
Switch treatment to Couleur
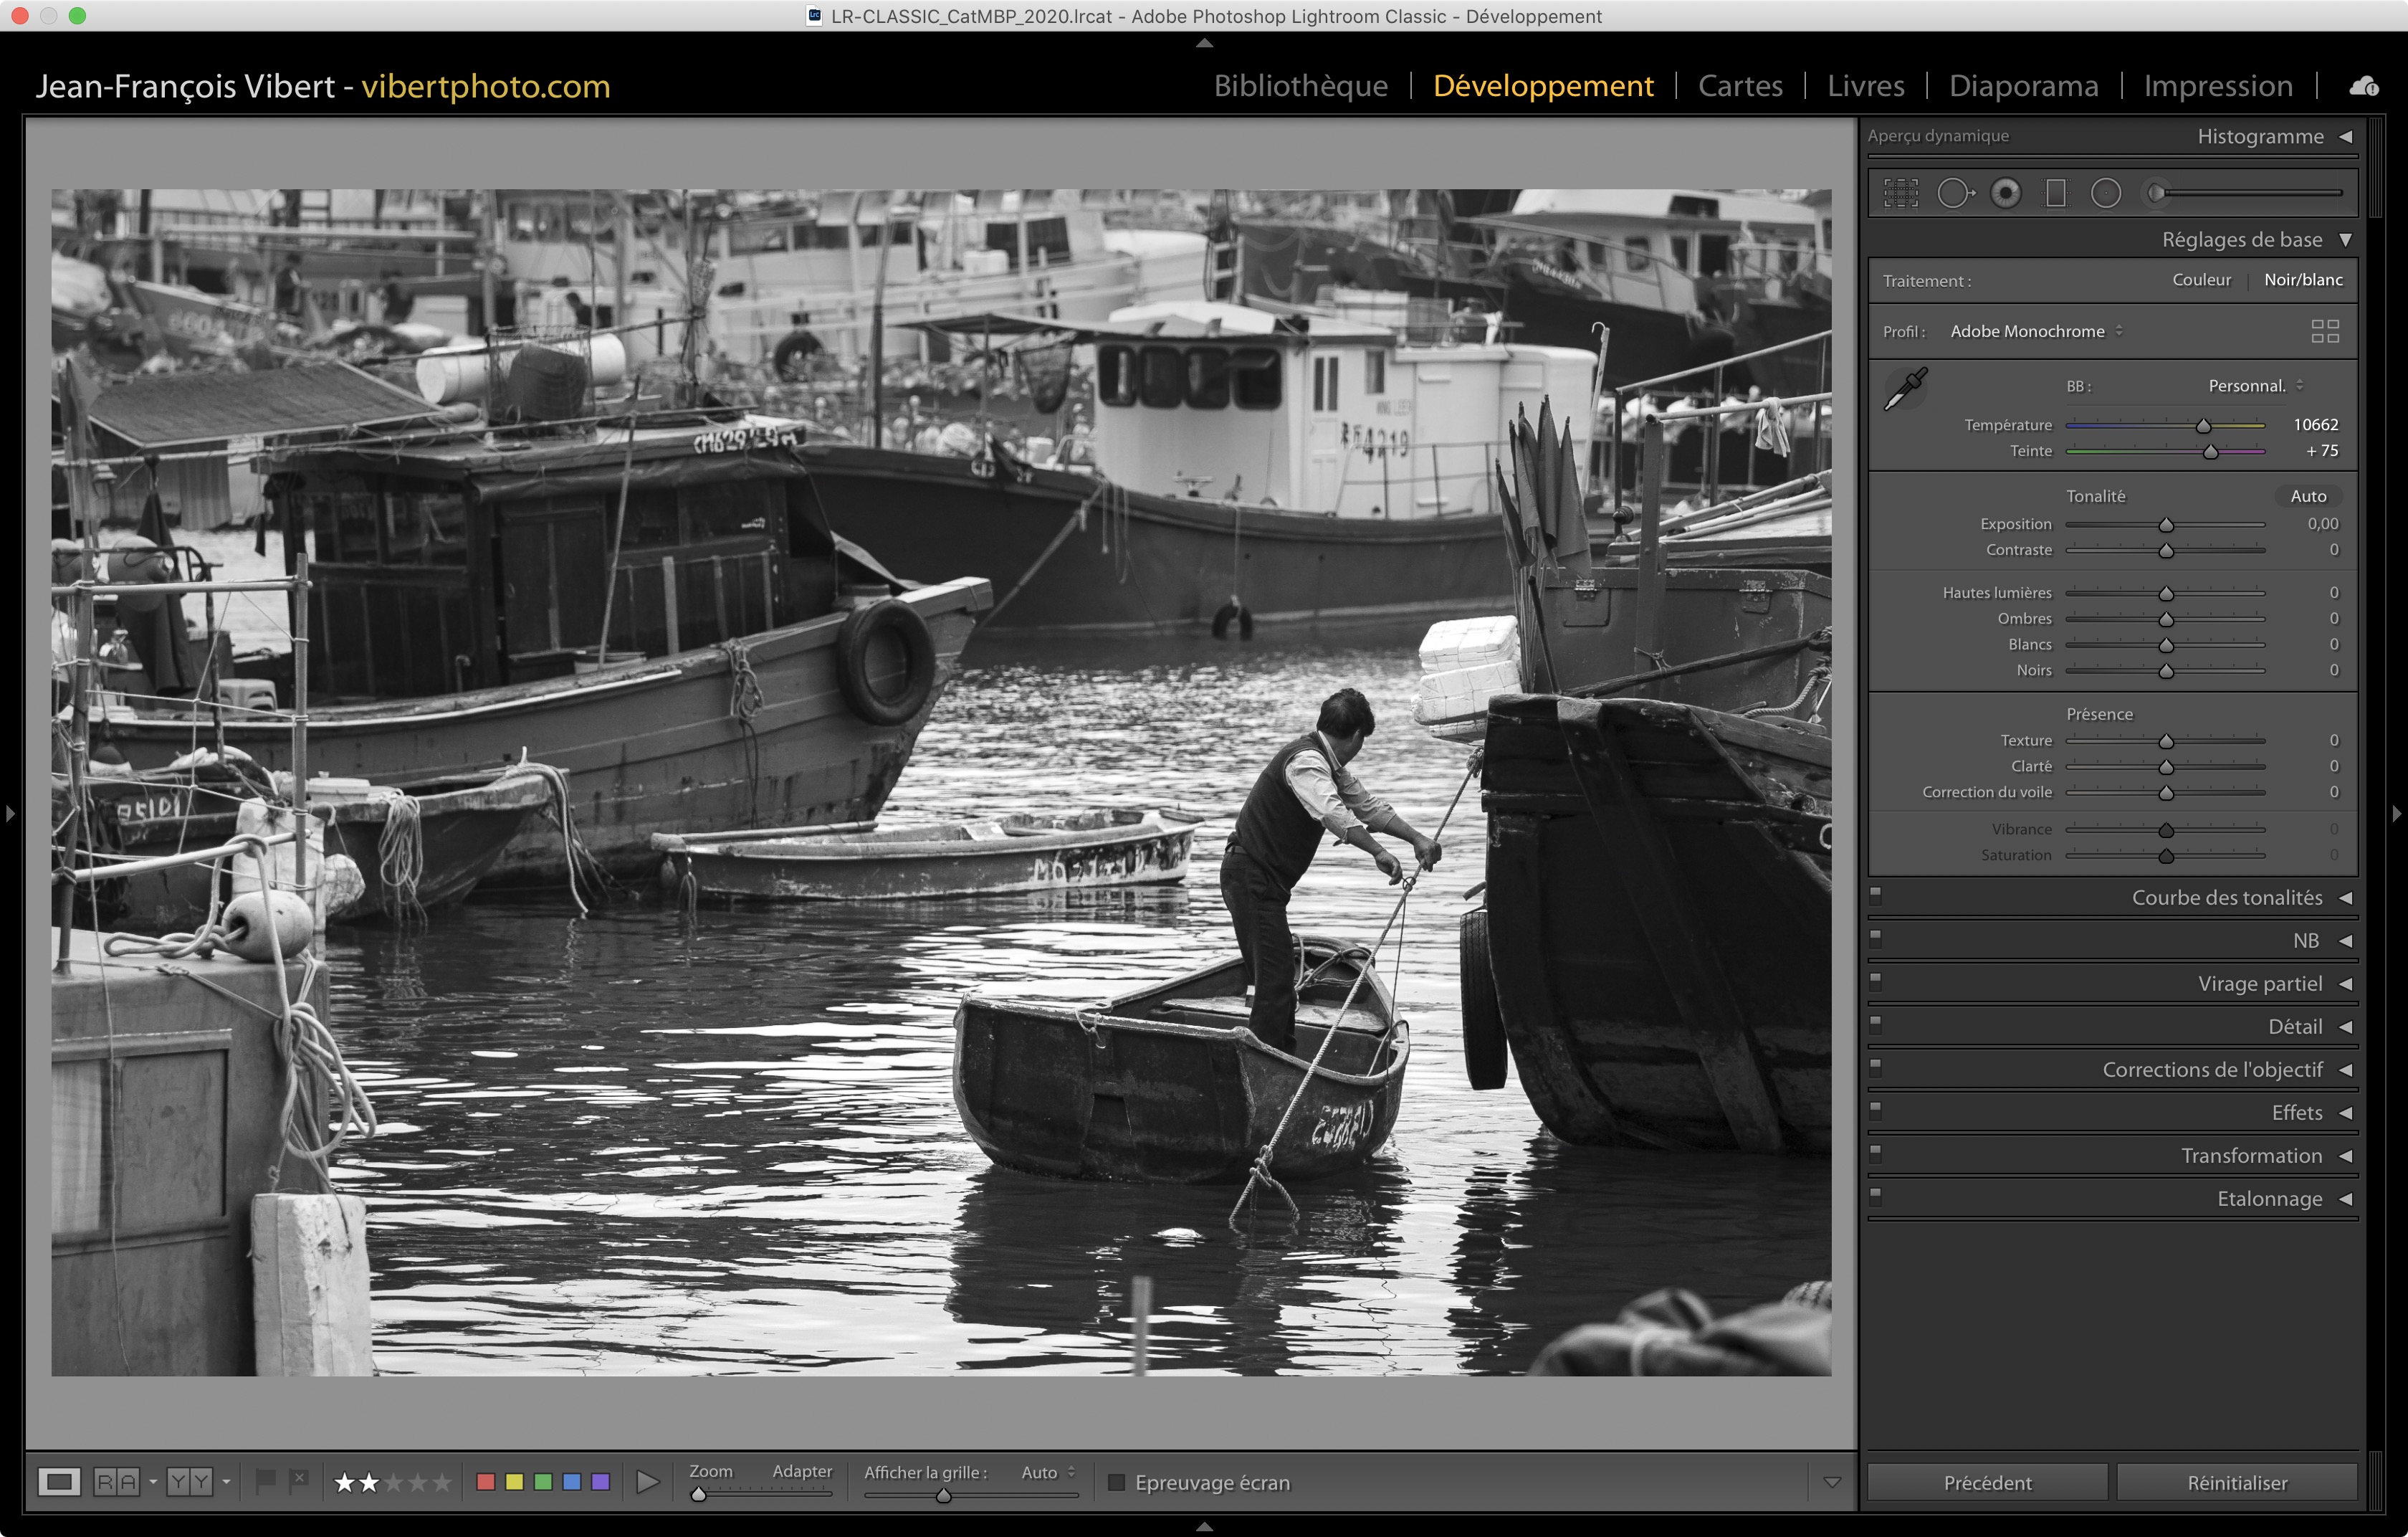pos(2201,280)
